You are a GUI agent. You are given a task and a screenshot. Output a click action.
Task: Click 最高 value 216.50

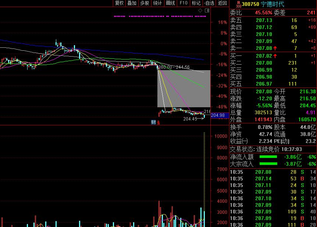pos(308,98)
